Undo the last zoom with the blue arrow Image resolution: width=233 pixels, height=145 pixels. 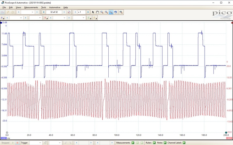coord(115,12)
